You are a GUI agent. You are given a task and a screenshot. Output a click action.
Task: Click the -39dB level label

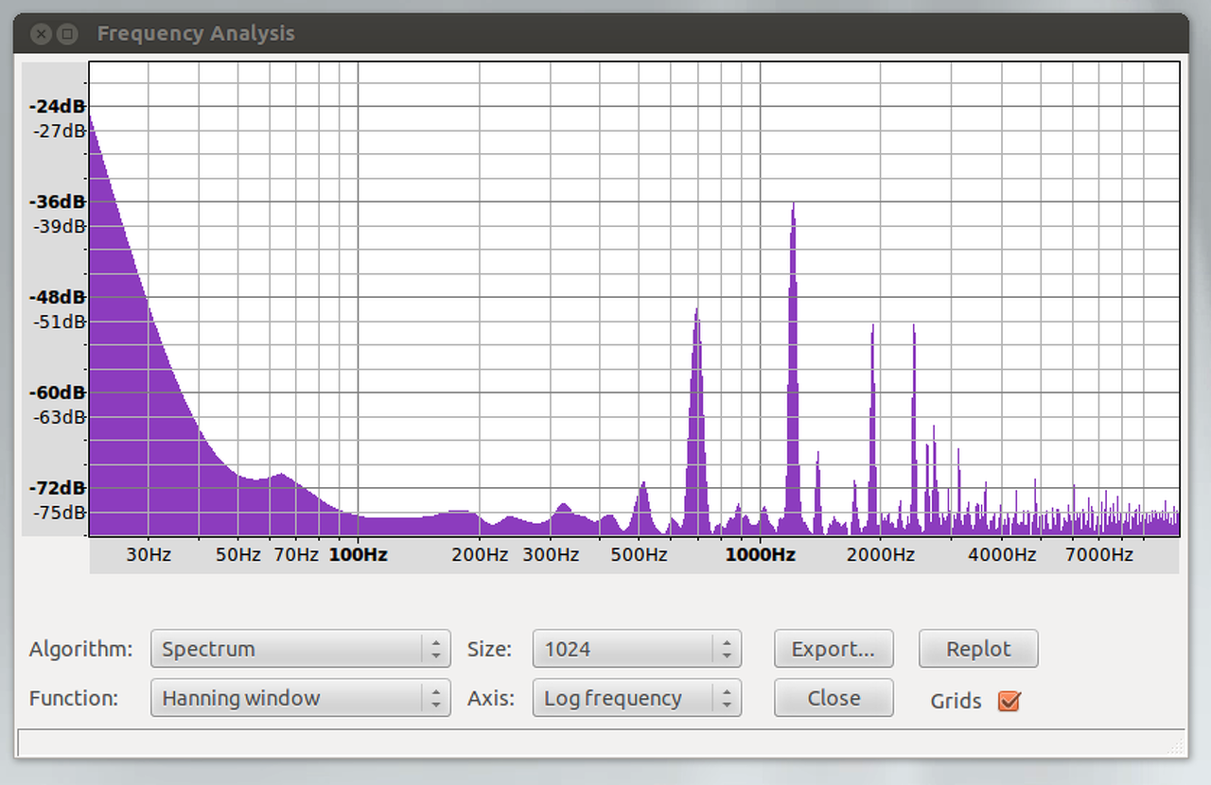point(60,226)
